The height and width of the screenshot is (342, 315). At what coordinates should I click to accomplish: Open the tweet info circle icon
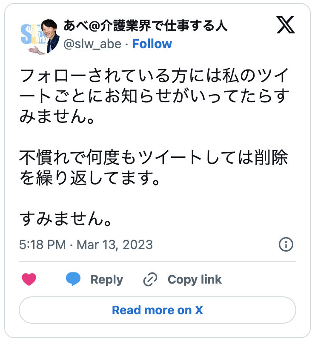286,244
